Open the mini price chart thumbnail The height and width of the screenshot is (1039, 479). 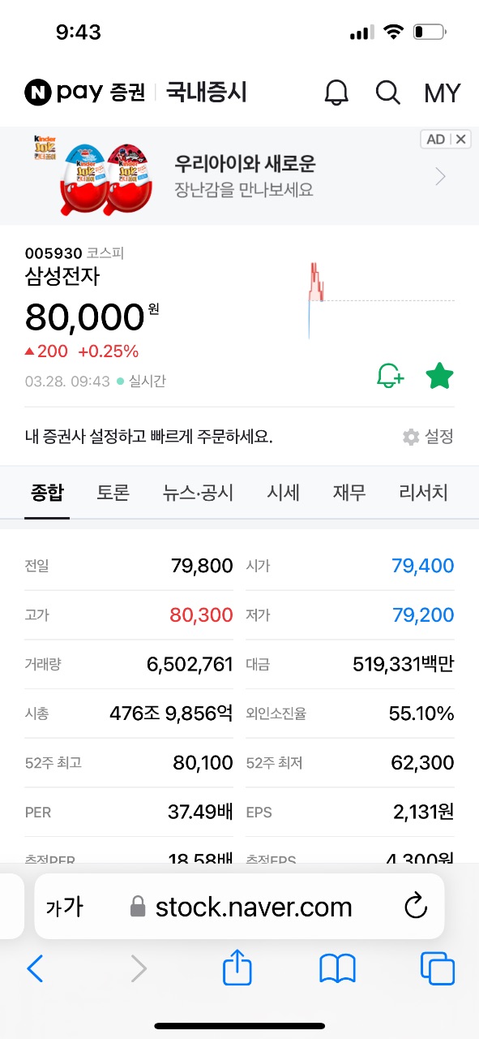coord(381,300)
